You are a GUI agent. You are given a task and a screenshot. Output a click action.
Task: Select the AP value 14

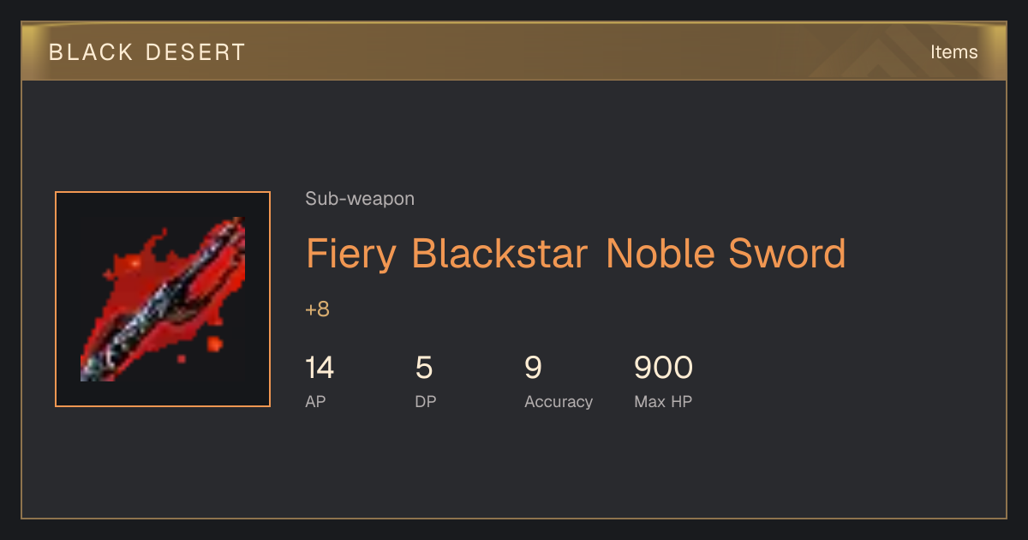[x=320, y=368]
